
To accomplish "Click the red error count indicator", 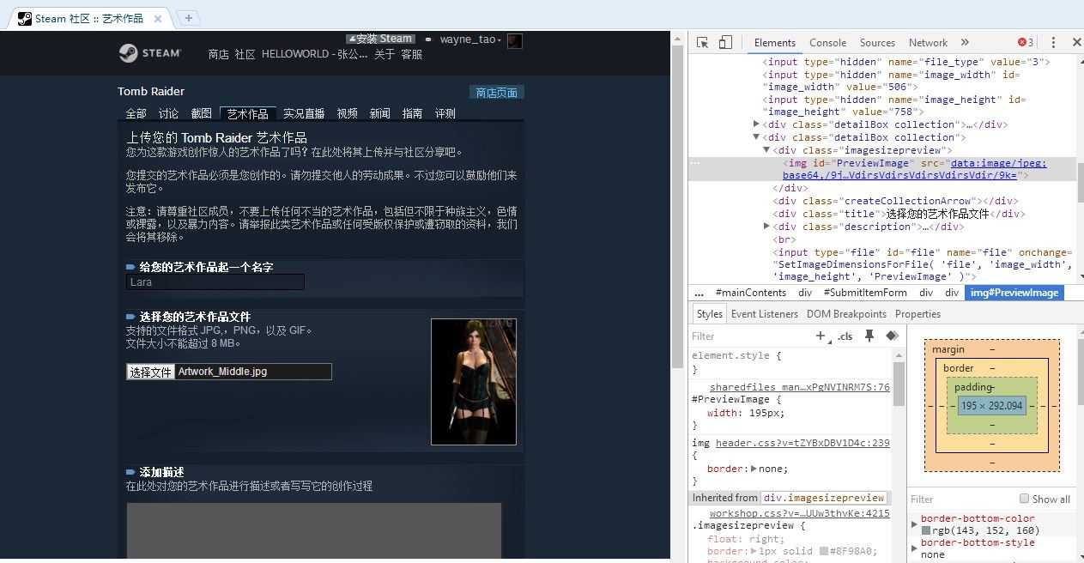I will pyautogui.click(x=1026, y=42).
